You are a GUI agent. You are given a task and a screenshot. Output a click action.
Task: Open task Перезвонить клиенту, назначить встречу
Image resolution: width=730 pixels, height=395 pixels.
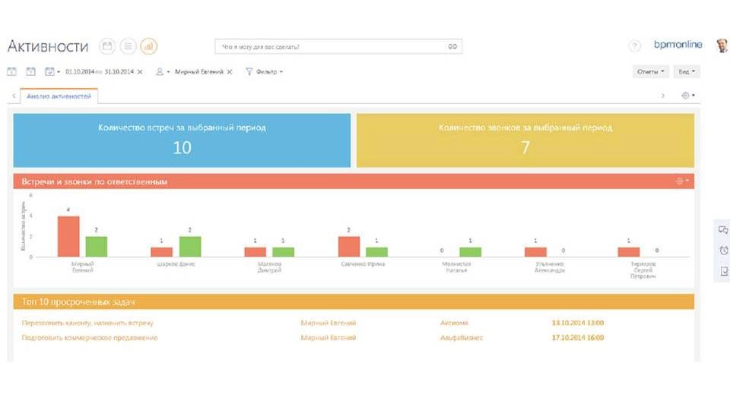tap(88, 323)
